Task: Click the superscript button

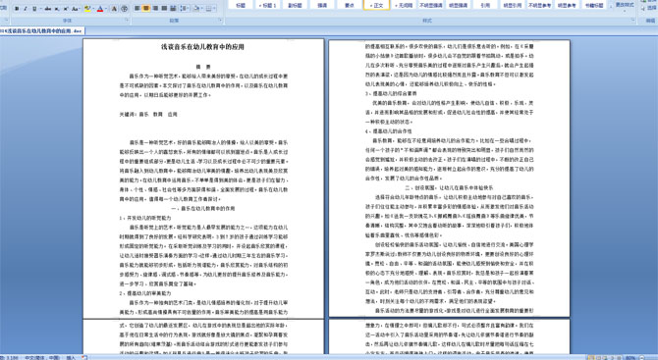Action: click(66, 9)
